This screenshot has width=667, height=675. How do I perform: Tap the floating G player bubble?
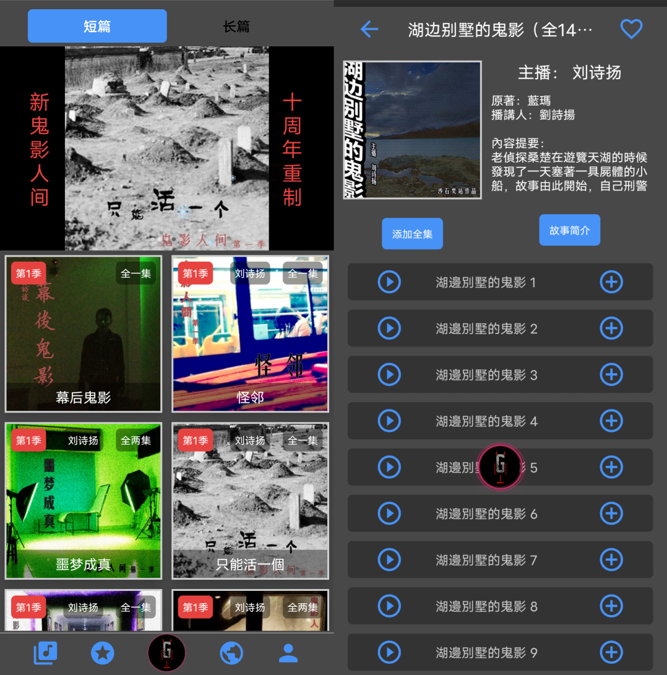click(501, 466)
